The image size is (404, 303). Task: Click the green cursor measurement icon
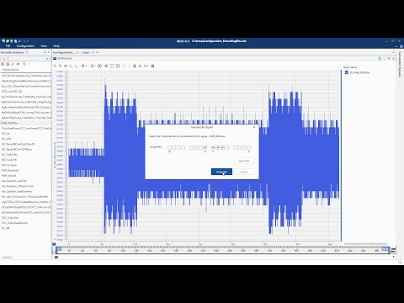[x=93, y=66]
